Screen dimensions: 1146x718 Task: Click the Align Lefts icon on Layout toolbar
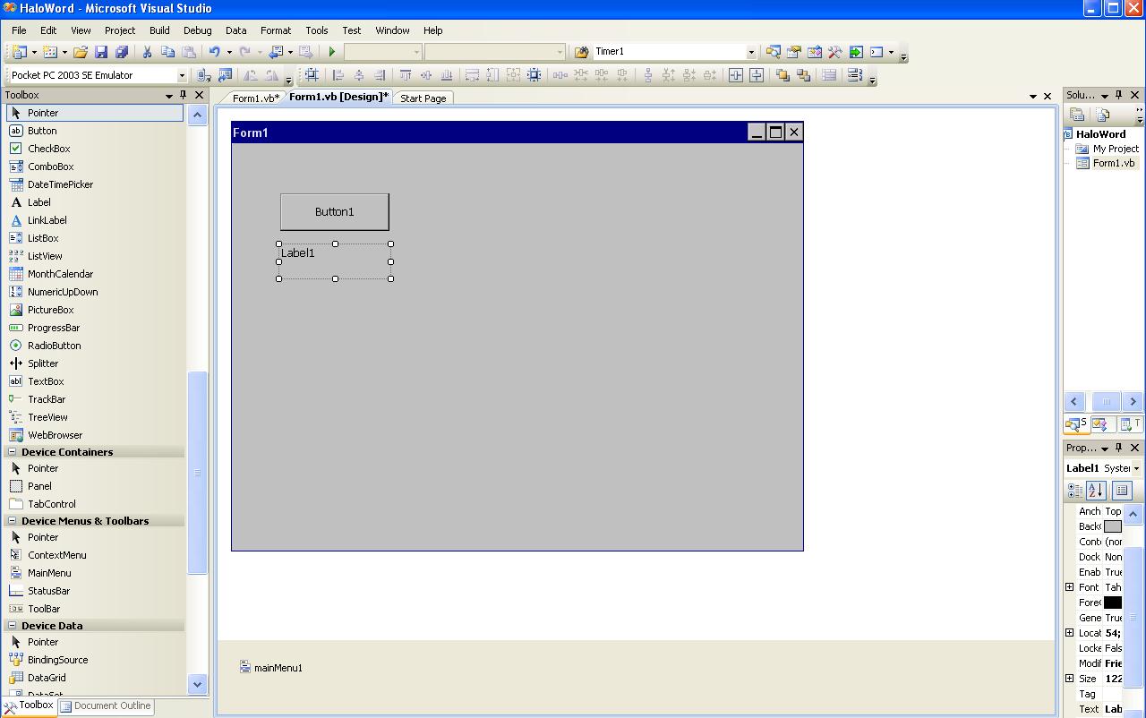(x=339, y=75)
